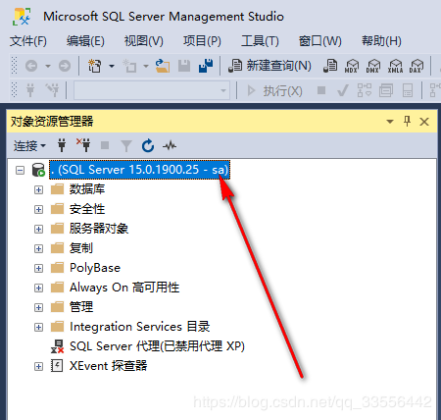Click the New Query (新建查询) button
Image resolution: width=441 pixels, height=420 pixels.
coord(269,66)
